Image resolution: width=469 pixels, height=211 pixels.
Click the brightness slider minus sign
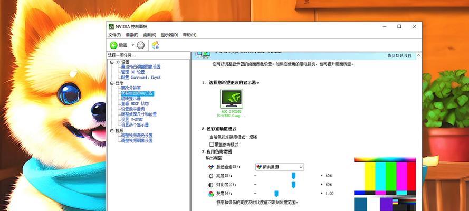coord(255,176)
